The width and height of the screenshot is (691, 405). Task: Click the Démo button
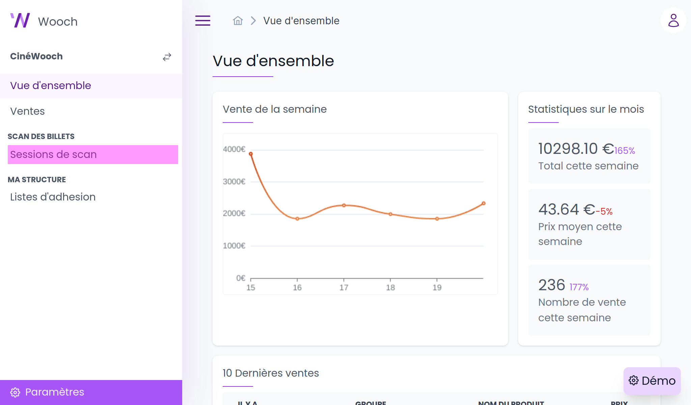click(x=652, y=381)
